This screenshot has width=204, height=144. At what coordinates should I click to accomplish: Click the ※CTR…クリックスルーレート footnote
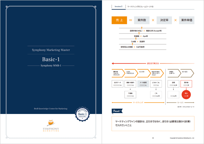click(x=186, y=107)
